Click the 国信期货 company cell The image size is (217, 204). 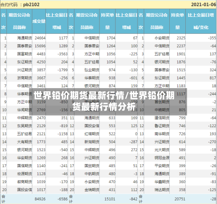[x=24, y=166]
